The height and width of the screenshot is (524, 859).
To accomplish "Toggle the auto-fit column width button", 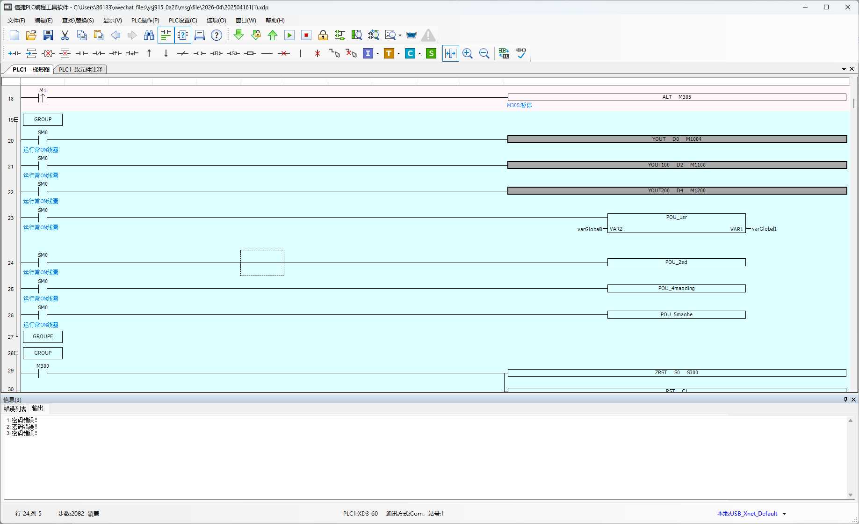I will click(x=451, y=53).
